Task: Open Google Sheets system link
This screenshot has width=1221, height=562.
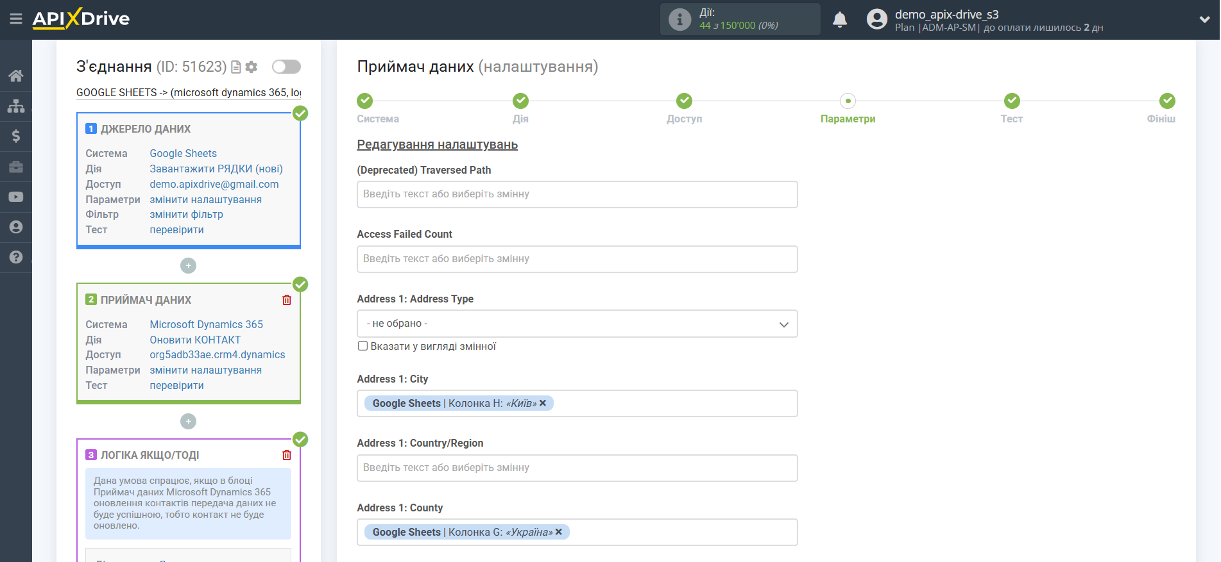Action: pos(183,153)
